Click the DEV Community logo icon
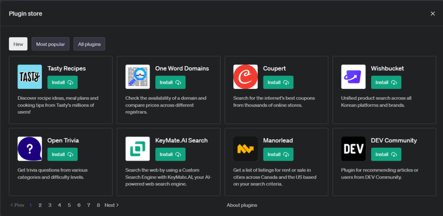This screenshot has height=216, width=443. pos(353,149)
